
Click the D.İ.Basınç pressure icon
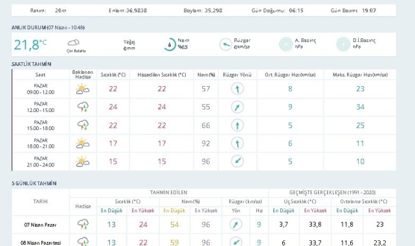click(343, 44)
